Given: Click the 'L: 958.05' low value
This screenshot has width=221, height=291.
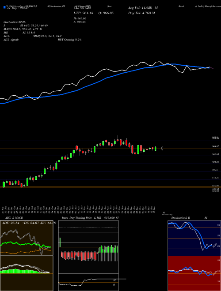Looking at the screenshot, I should [80, 22].
